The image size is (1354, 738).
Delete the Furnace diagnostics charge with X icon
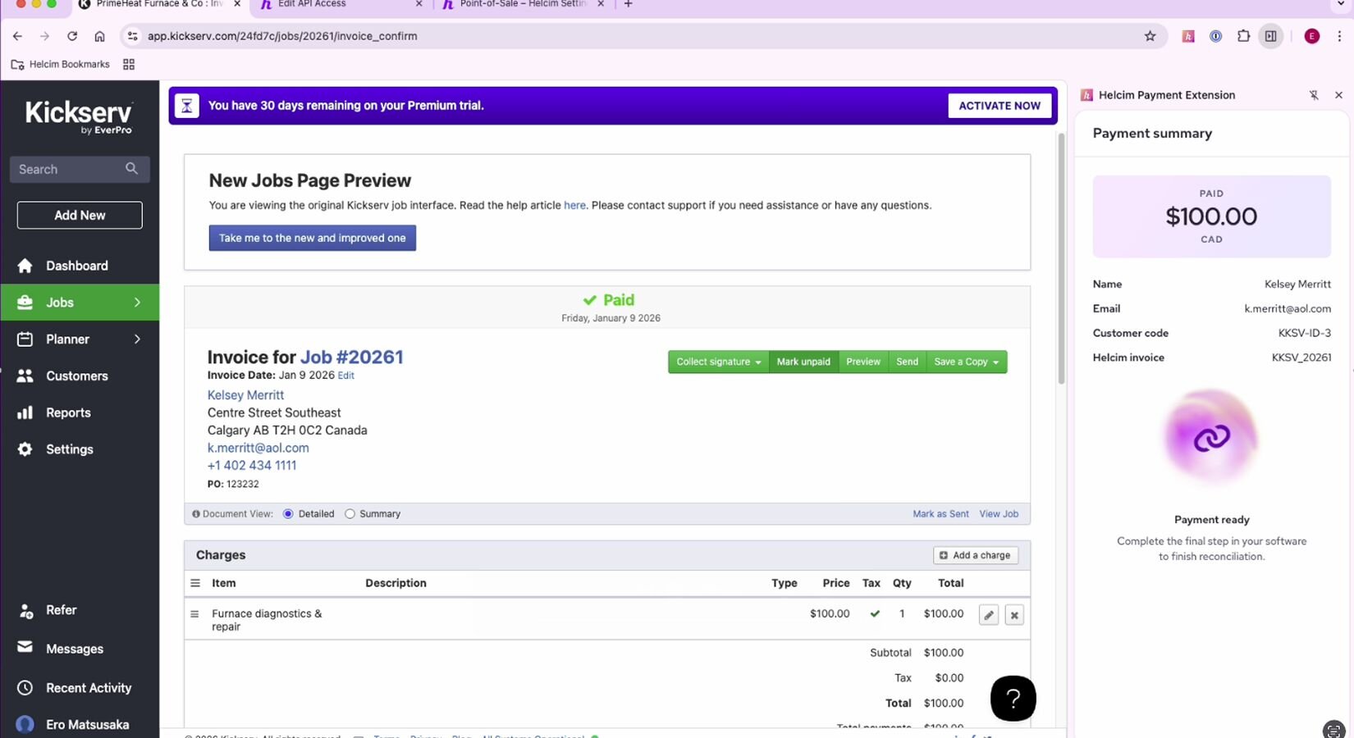(x=1014, y=615)
